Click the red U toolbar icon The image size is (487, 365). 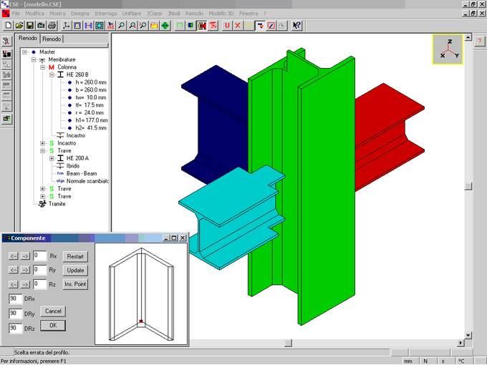point(227,26)
